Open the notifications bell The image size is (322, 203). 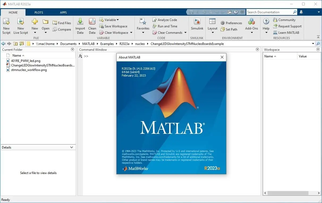click(x=301, y=12)
